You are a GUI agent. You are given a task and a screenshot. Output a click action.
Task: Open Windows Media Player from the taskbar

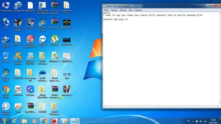click(34, 121)
